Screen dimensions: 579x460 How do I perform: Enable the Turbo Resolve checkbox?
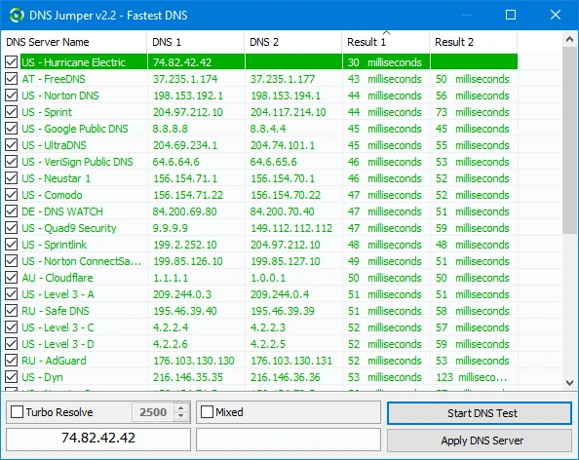17,412
